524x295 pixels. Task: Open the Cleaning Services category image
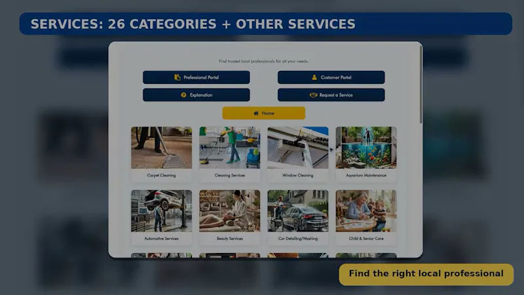(x=230, y=147)
